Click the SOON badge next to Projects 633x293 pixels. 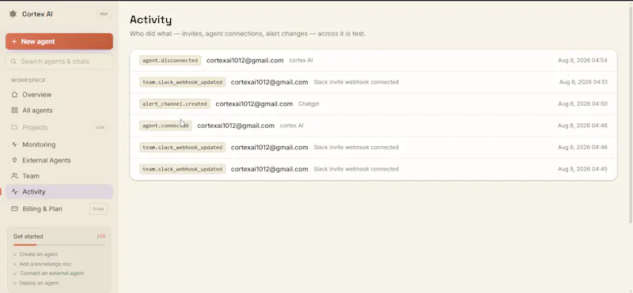[x=100, y=127]
